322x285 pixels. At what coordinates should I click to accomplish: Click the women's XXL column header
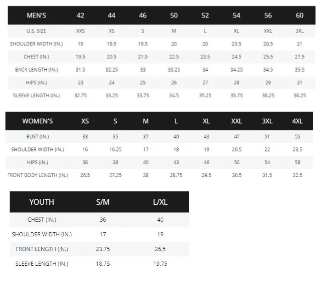[237, 121]
